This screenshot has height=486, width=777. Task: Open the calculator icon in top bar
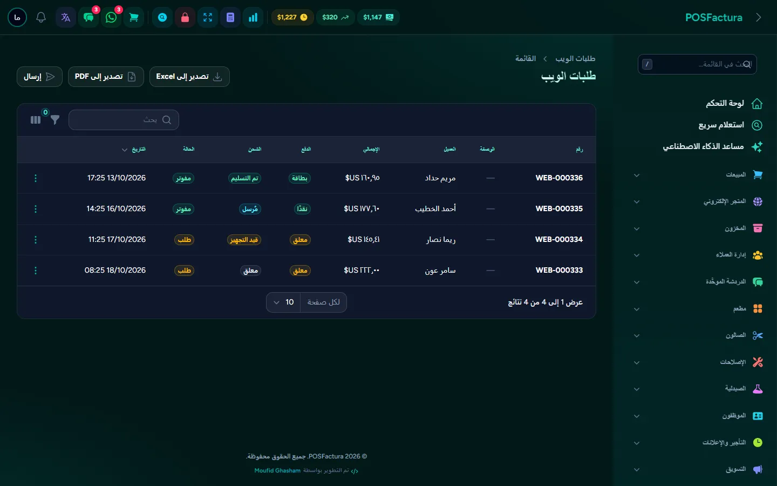click(230, 17)
